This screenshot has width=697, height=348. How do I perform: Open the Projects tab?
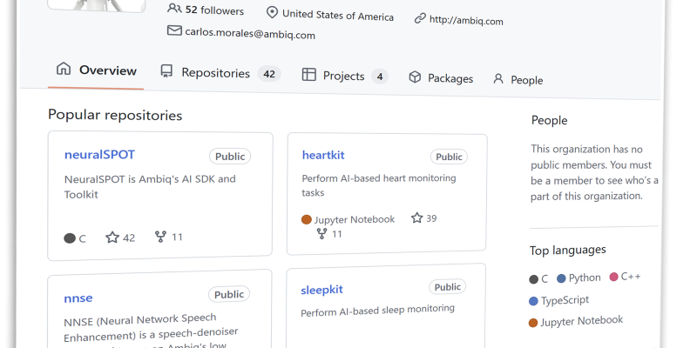tap(344, 76)
